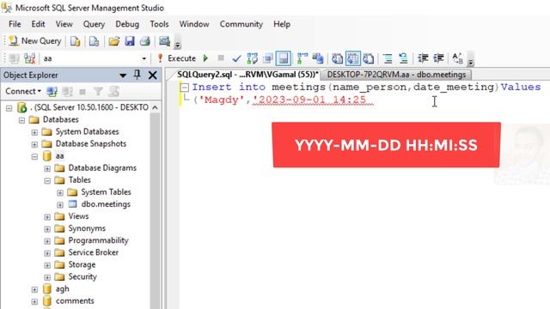The height and width of the screenshot is (309, 550).
Task: Expand the dbo.meetings table node
Action: (x=60, y=204)
